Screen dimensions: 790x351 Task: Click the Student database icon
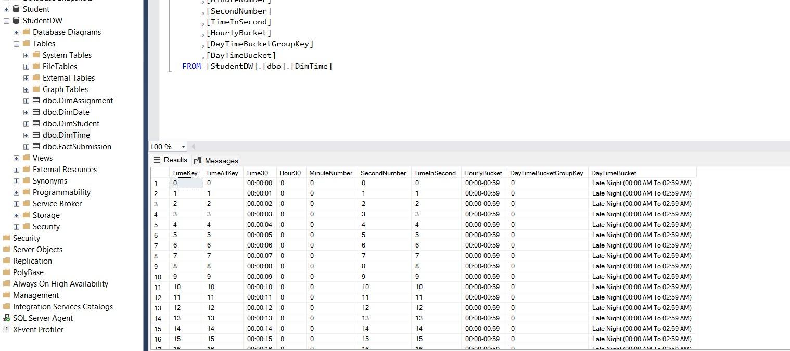click(16, 9)
